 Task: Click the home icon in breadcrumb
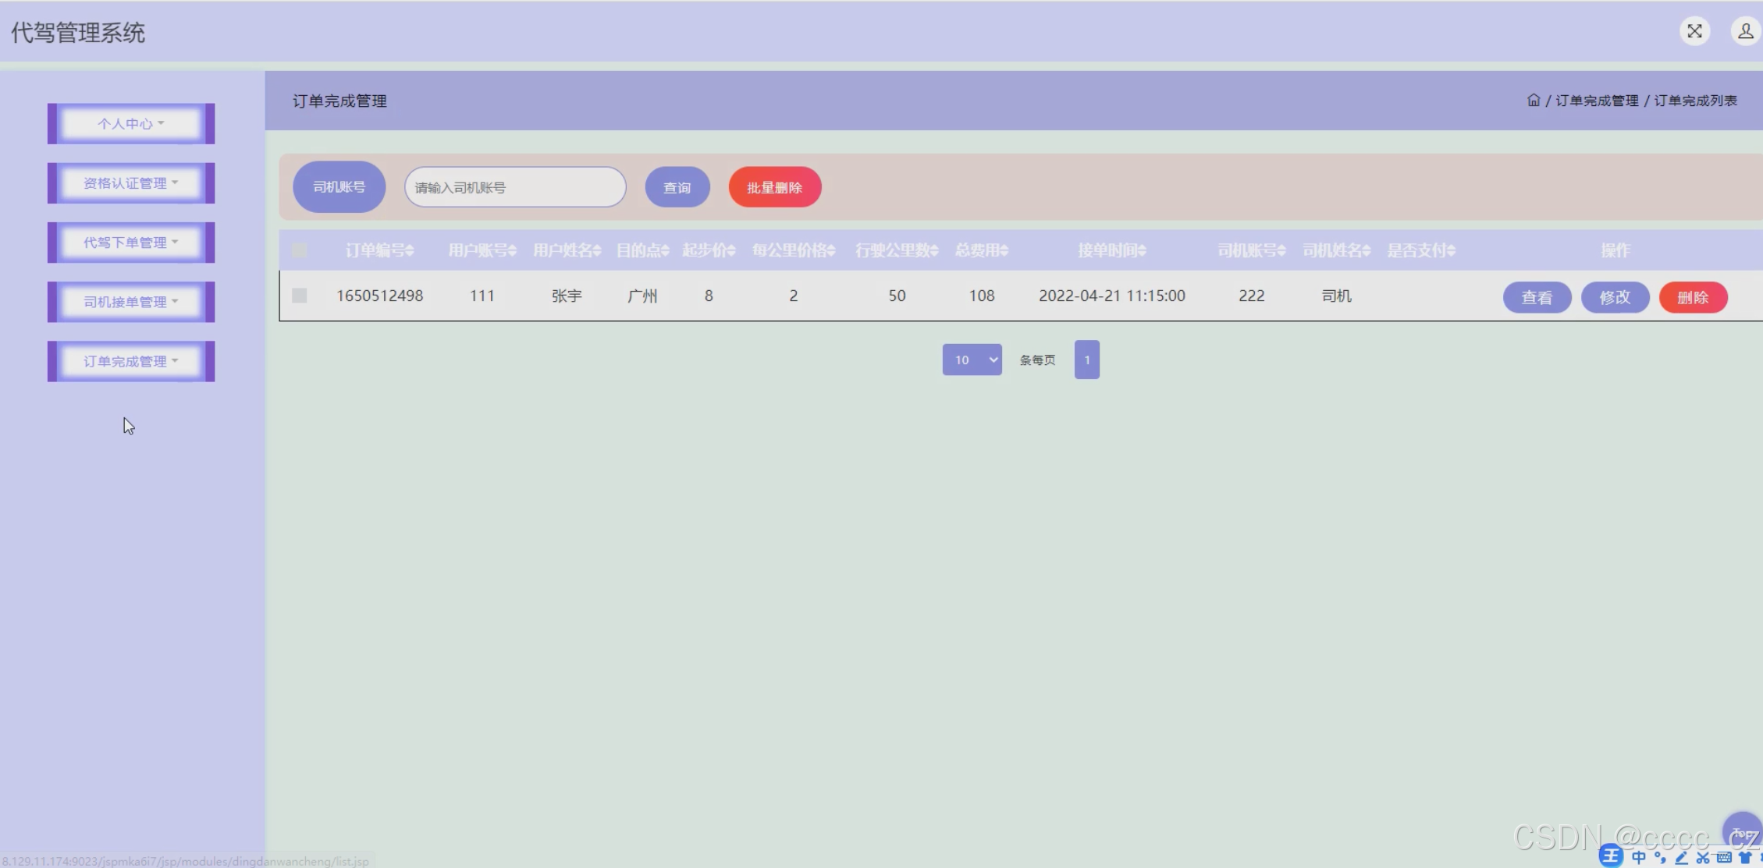(1533, 101)
